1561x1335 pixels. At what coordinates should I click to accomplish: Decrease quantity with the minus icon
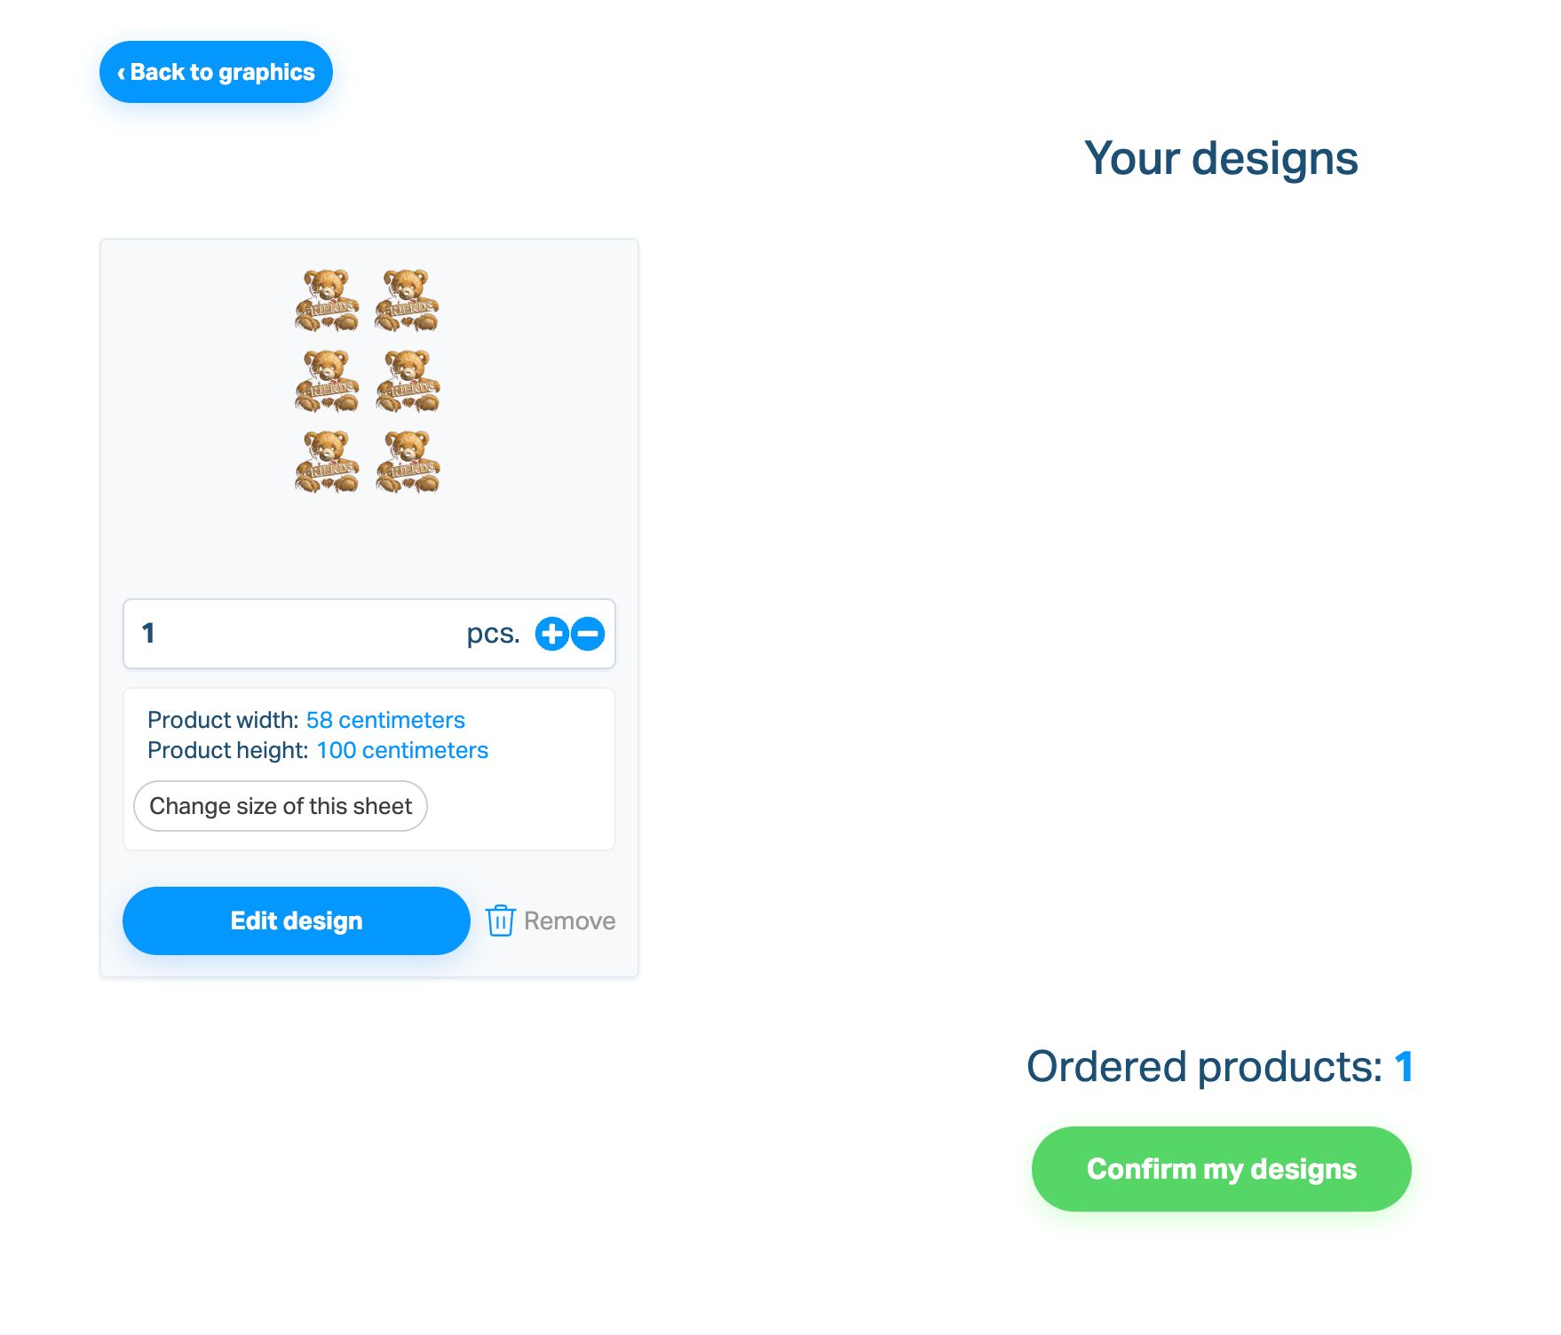coord(588,634)
